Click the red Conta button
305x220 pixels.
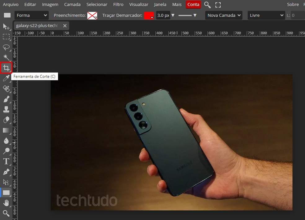click(x=193, y=5)
